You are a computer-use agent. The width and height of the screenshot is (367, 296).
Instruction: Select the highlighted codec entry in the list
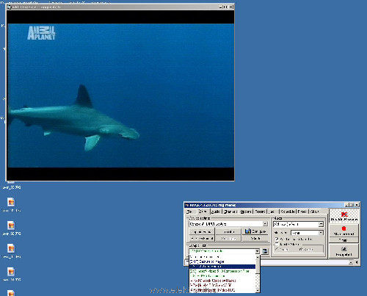point(222,267)
